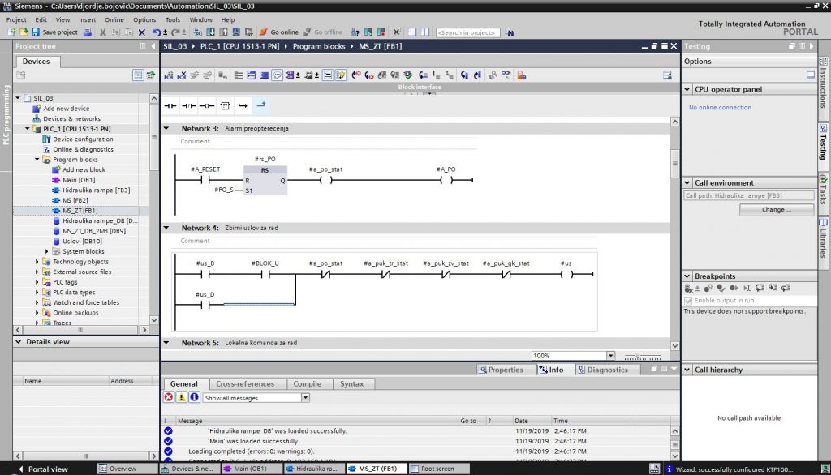Insert an empty box element
The image size is (831, 475).
point(225,105)
